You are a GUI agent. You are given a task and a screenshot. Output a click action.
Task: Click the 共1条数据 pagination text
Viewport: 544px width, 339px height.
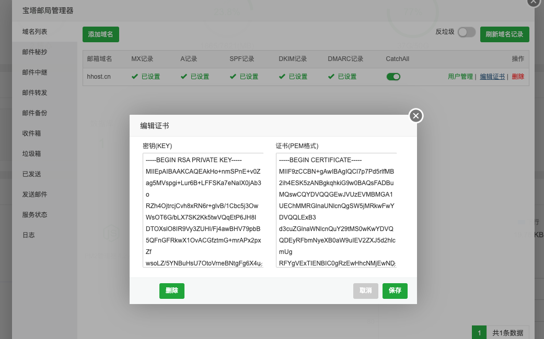click(x=508, y=333)
